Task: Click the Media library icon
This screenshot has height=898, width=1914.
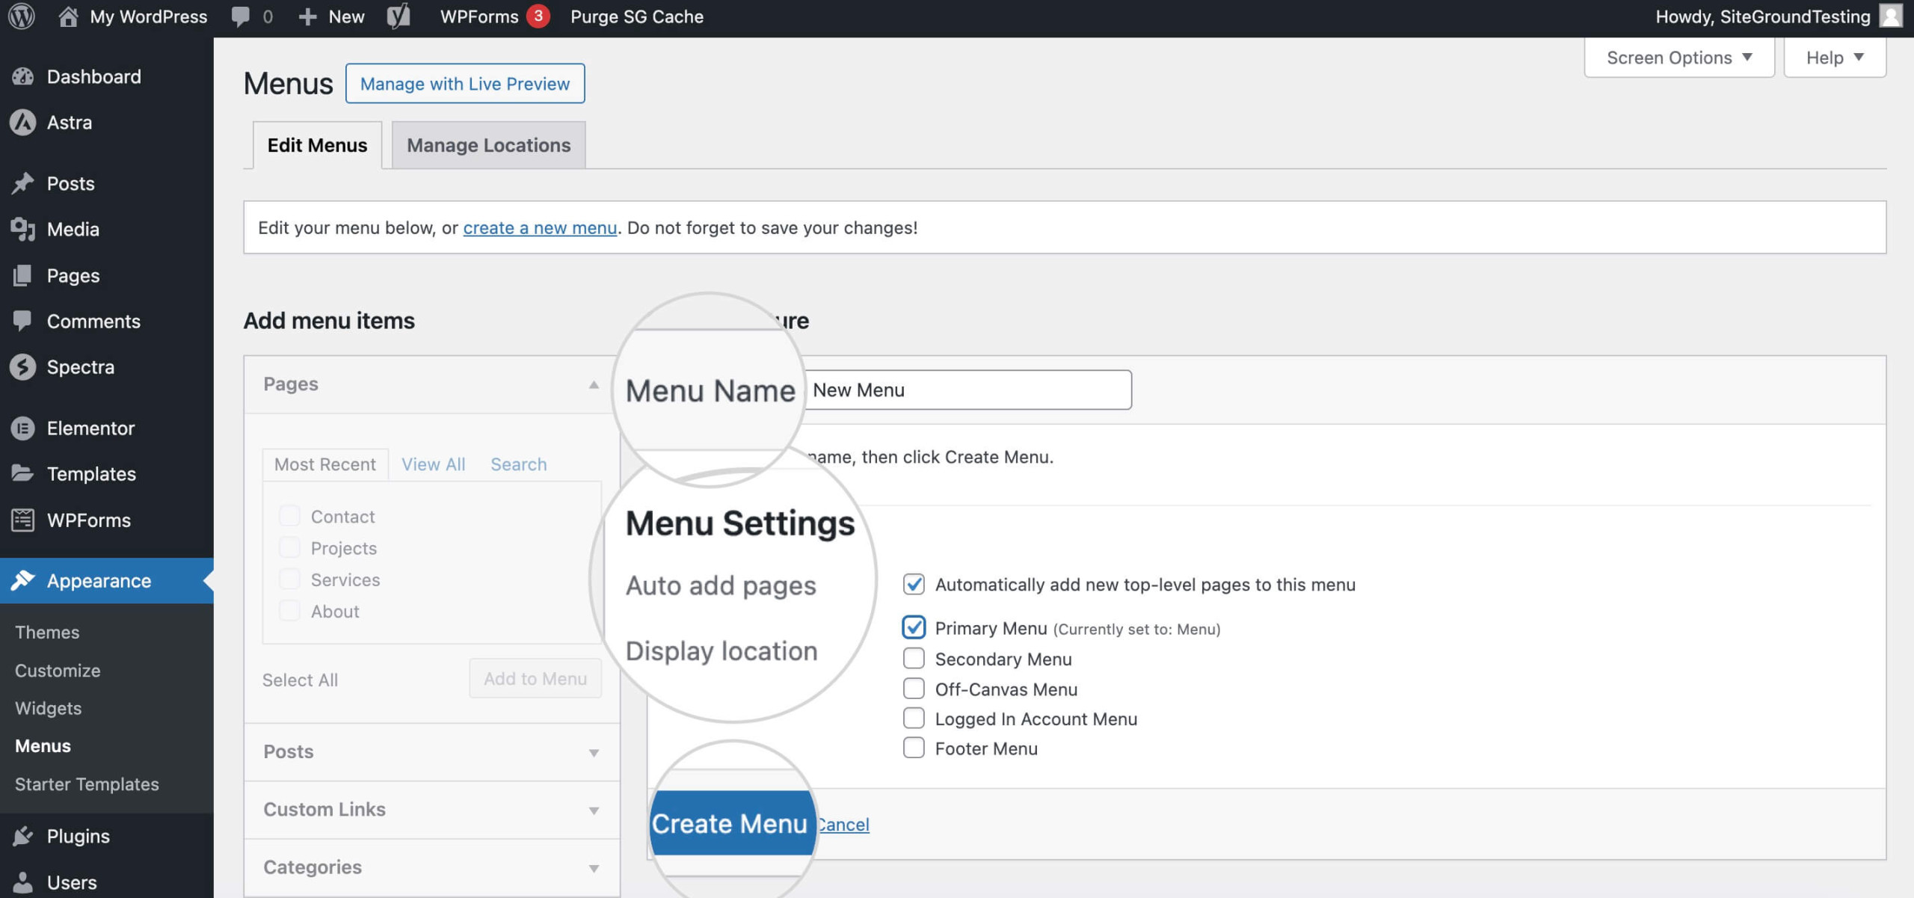Action: tap(23, 229)
